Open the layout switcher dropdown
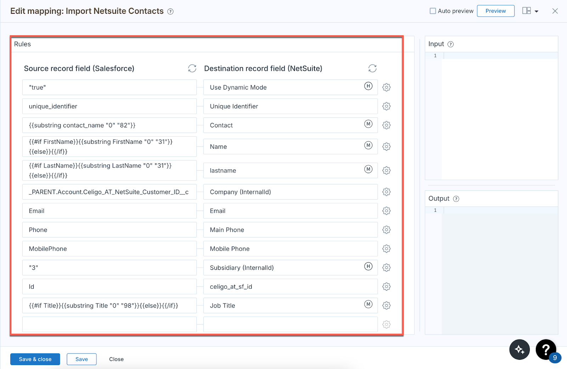This screenshot has height=369, width=567. click(530, 11)
